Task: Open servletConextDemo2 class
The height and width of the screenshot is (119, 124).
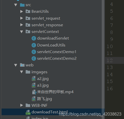Action: pyautogui.click(x=57, y=58)
